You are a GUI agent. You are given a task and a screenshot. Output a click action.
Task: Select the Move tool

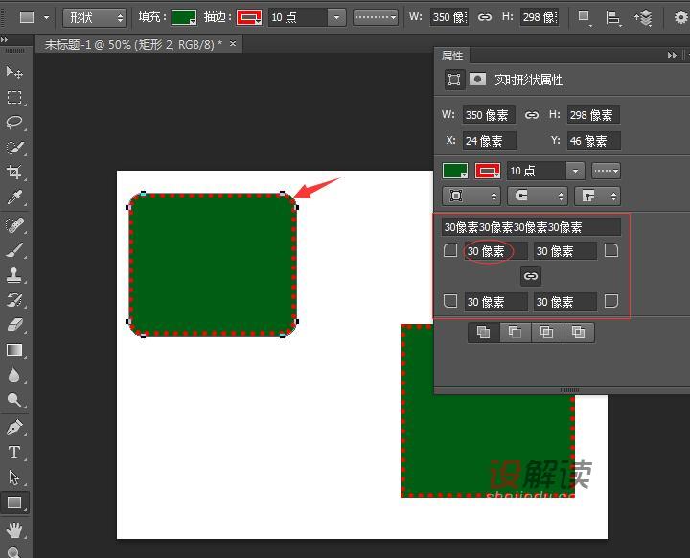pyautogui.click(x=14, y=73)
